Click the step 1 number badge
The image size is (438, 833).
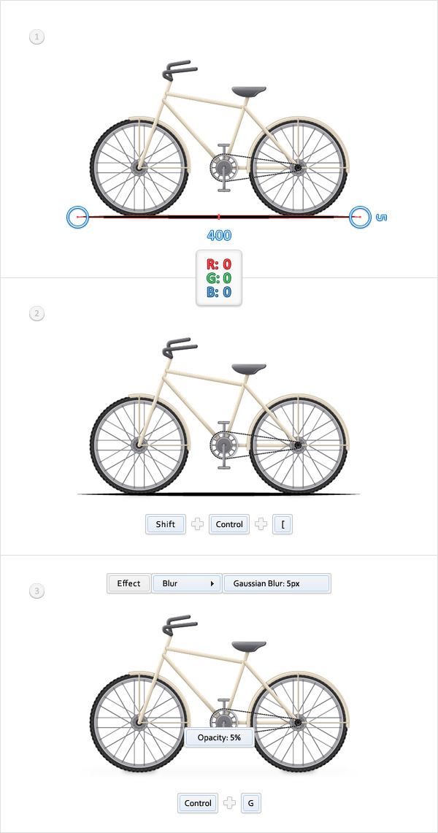(36, 37)
